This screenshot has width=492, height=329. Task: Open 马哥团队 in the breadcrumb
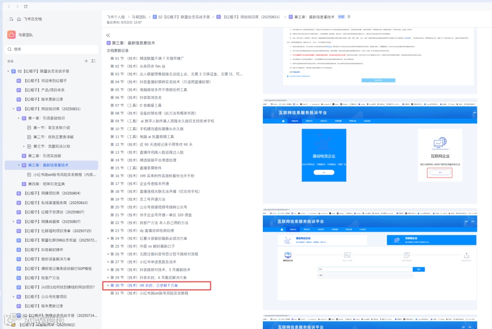[x=139, y=17]
